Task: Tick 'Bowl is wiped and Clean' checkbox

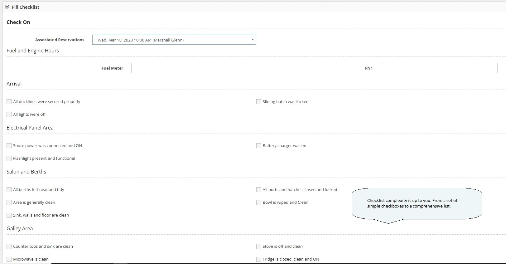Action: pos(259,203)
